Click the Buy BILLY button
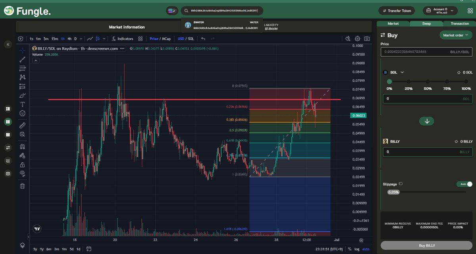This screenshot has height=254, width=476. [x=427, y=245]
